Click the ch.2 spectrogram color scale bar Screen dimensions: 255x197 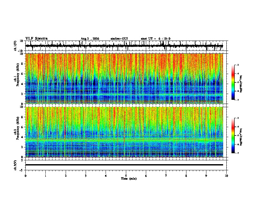[x=233, y=136]
